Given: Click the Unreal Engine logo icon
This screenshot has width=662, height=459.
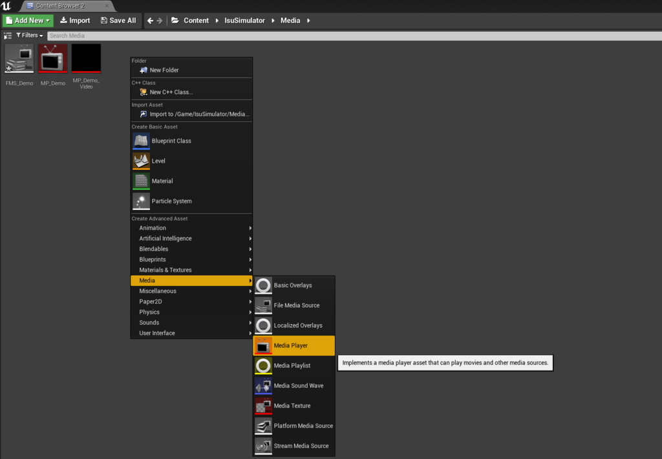Looking at the screenshot, I should (6, 6).
